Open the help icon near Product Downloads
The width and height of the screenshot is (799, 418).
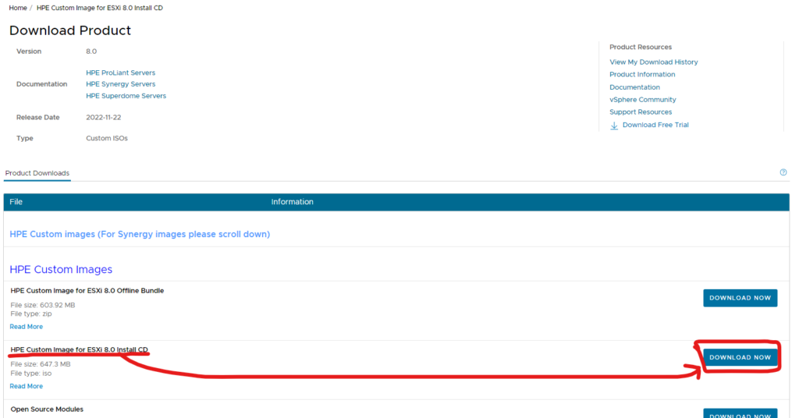pyautogui.click(x=783, y=172)
